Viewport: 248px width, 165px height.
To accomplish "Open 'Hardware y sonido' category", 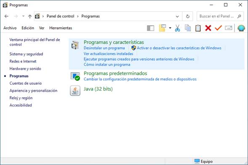I will coord(25,69).
